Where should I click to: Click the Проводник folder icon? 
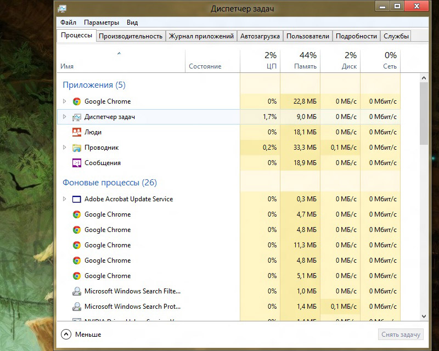[77, 148]
